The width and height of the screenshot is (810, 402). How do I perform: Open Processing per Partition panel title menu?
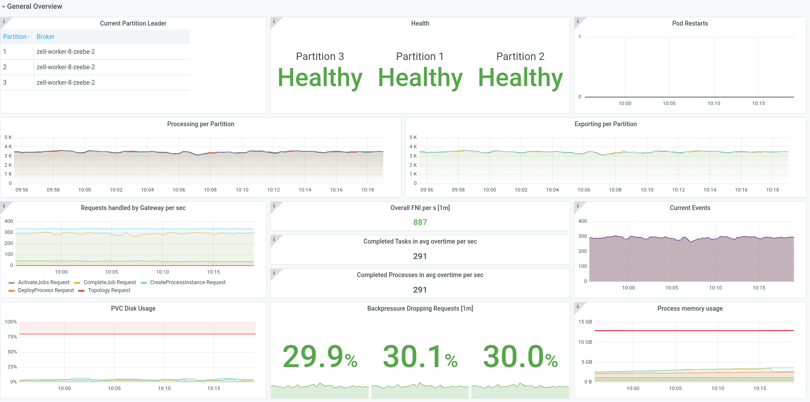[x=201, y=124]
